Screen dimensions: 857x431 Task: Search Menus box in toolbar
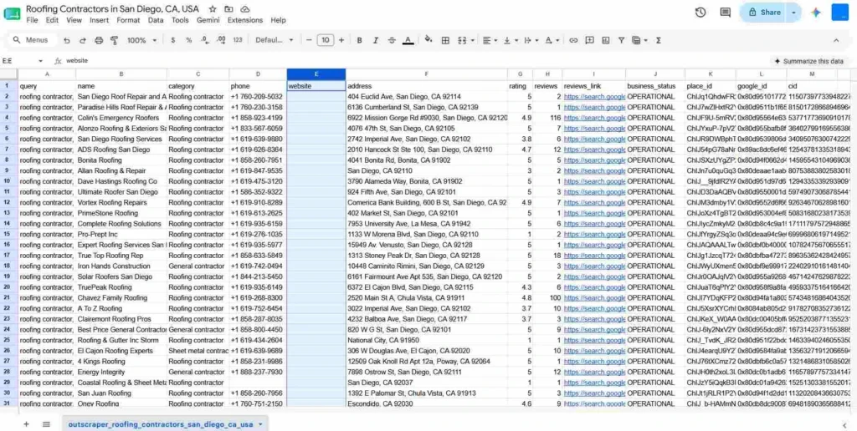pos(33,40)
